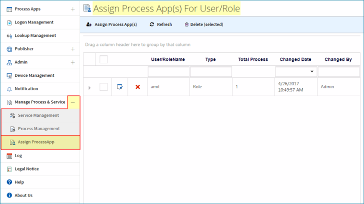Screen dimensions: 364x204
Task: Sort by Changed Date column header
Action: tap(295, 59)
